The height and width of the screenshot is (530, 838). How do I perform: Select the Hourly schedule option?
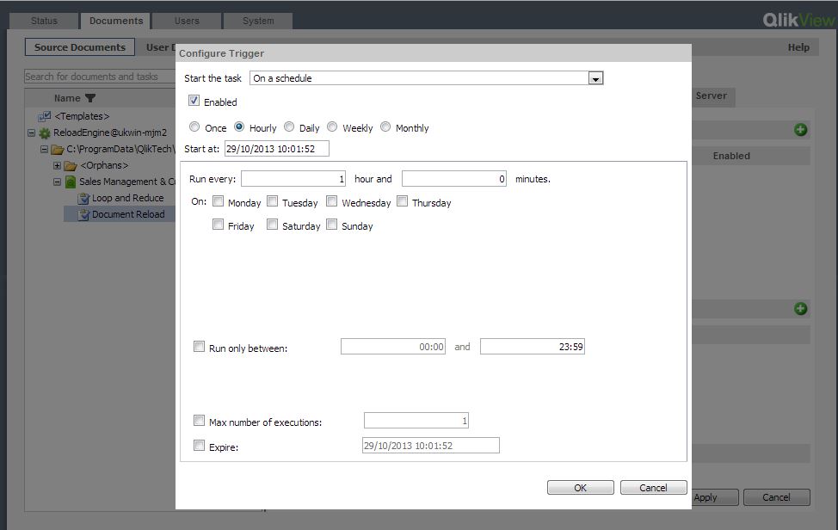(x=239, y=126)
